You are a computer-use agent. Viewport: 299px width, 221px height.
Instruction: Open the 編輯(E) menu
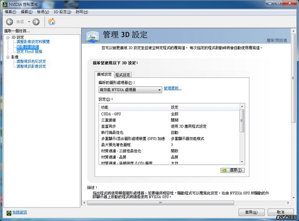[x=27, y=12]
